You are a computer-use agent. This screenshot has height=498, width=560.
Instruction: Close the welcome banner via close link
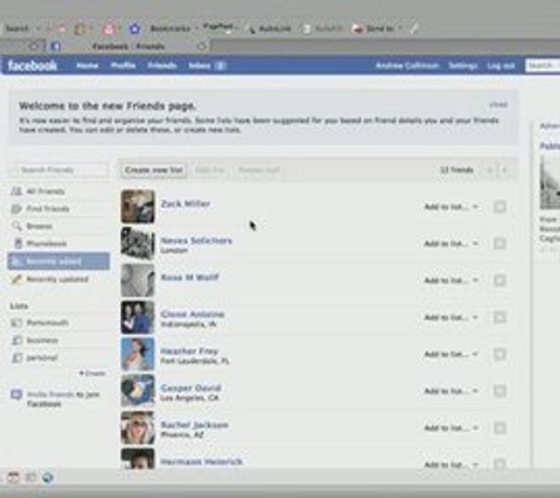coord(498,104)
